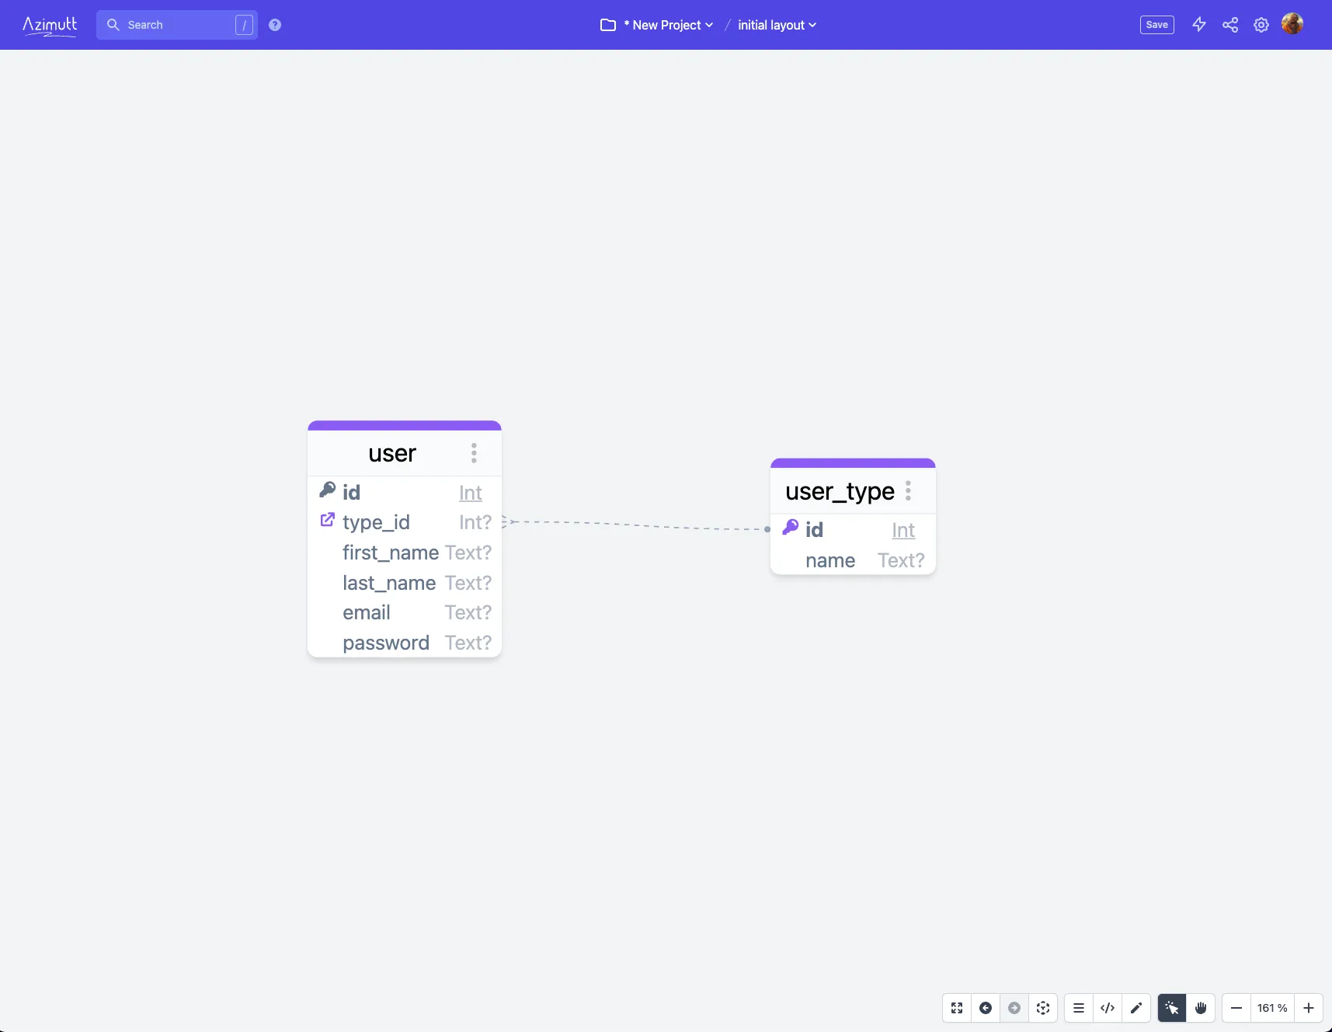
Task: Enable the select cursor mode
Action: pos(1172,1008)
